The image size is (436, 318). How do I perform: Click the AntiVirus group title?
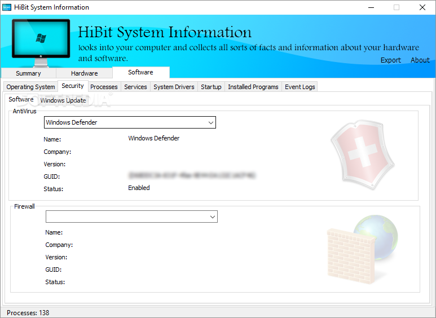pos(24,111)
